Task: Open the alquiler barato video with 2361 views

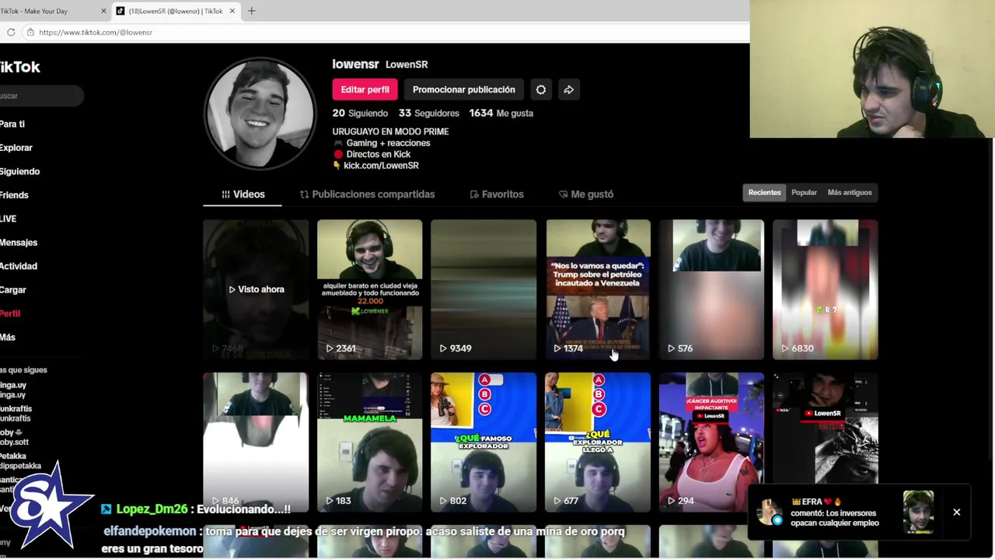Action: tap(370, 289)
